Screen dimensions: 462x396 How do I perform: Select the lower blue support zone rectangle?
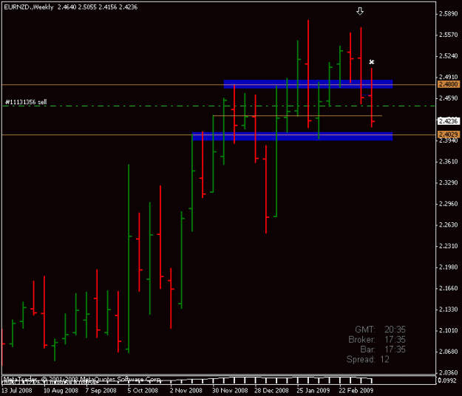point(292,137)
